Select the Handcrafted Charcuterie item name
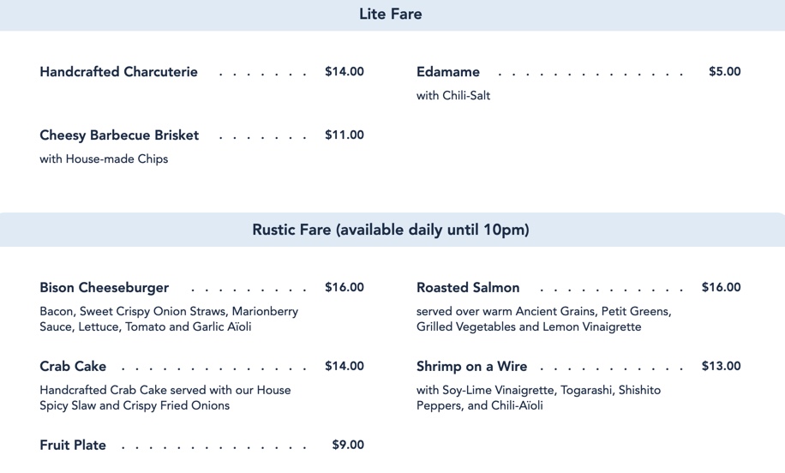Screen dimensions: 785x473 pos(118,72)
